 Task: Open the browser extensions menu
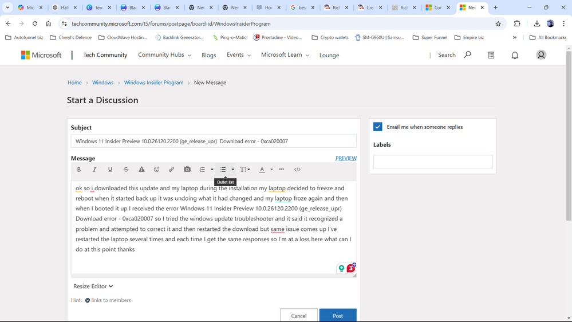coord(517,23)
